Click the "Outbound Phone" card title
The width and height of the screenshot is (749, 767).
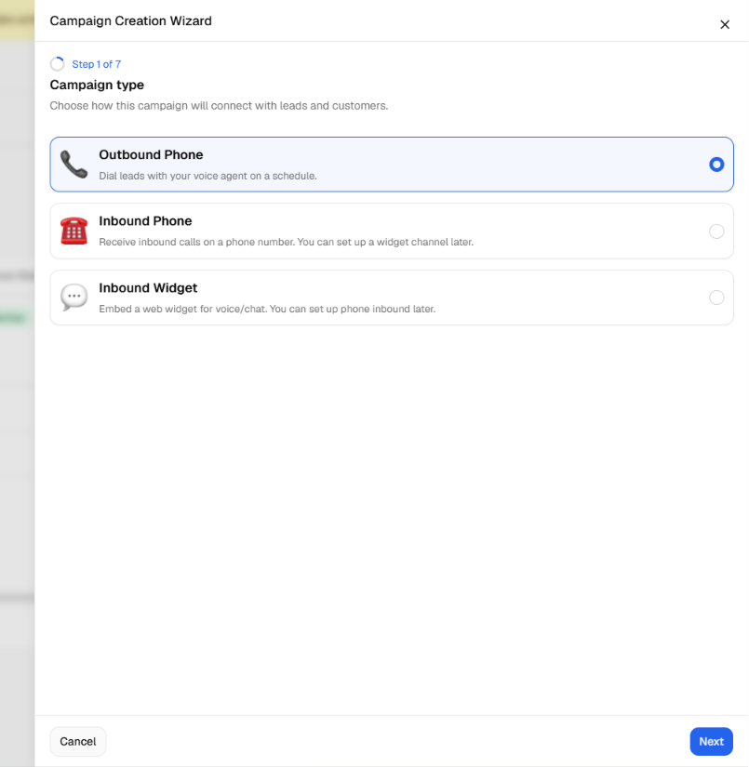151,154
